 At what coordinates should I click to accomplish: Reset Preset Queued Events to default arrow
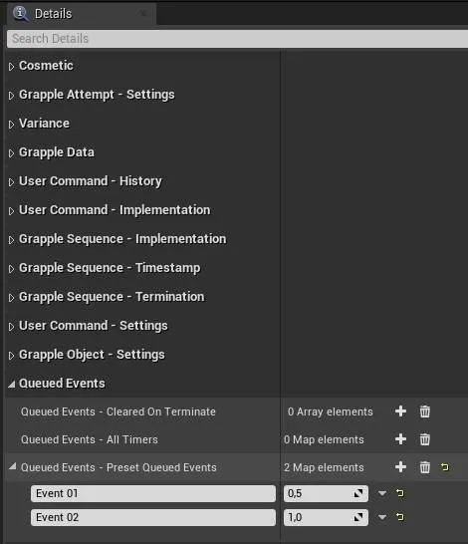(444, 467)
